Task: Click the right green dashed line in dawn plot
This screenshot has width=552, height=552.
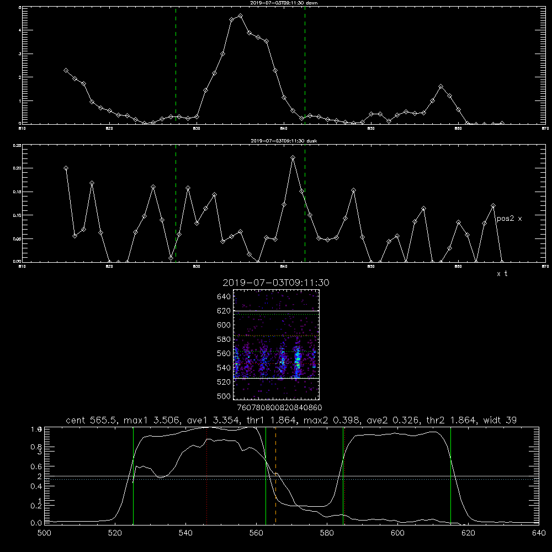Action: pos(305,65)
